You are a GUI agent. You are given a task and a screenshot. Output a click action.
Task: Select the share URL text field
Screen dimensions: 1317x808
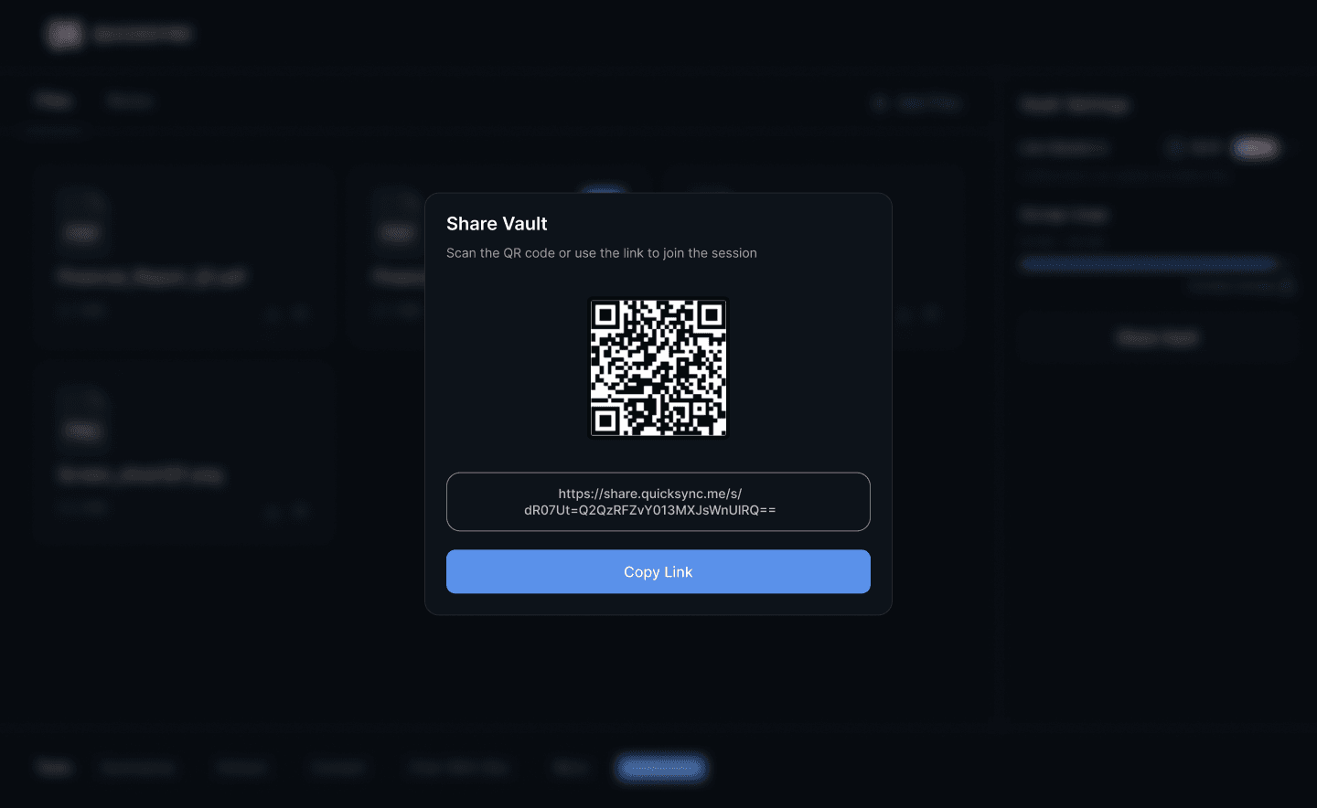658,501
